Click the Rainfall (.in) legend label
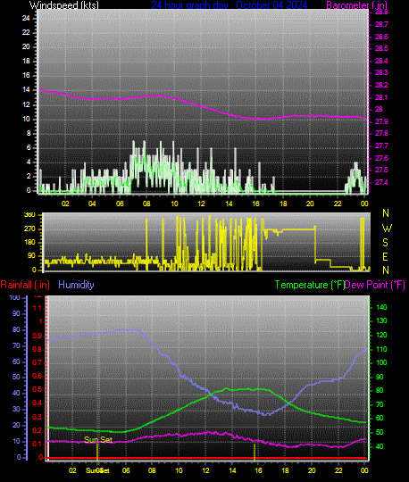 click(25, 285)
